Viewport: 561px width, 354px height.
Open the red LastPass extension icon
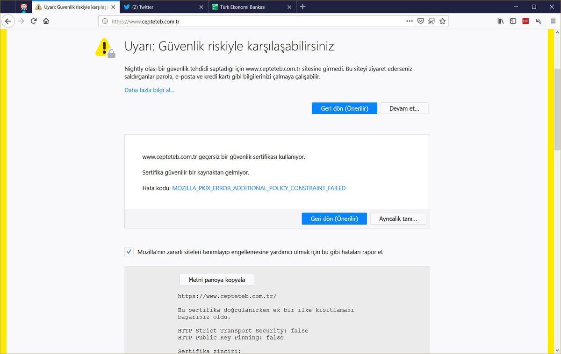525,21
